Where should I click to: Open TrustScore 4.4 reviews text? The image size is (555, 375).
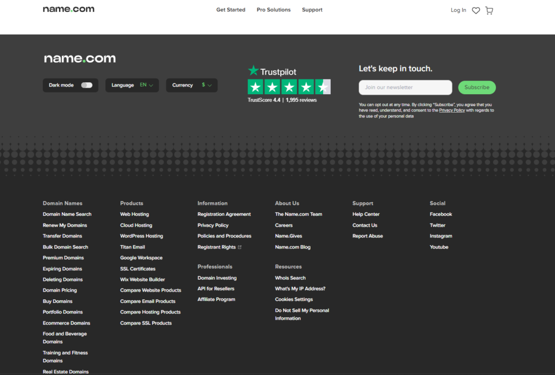pos(282,100)
